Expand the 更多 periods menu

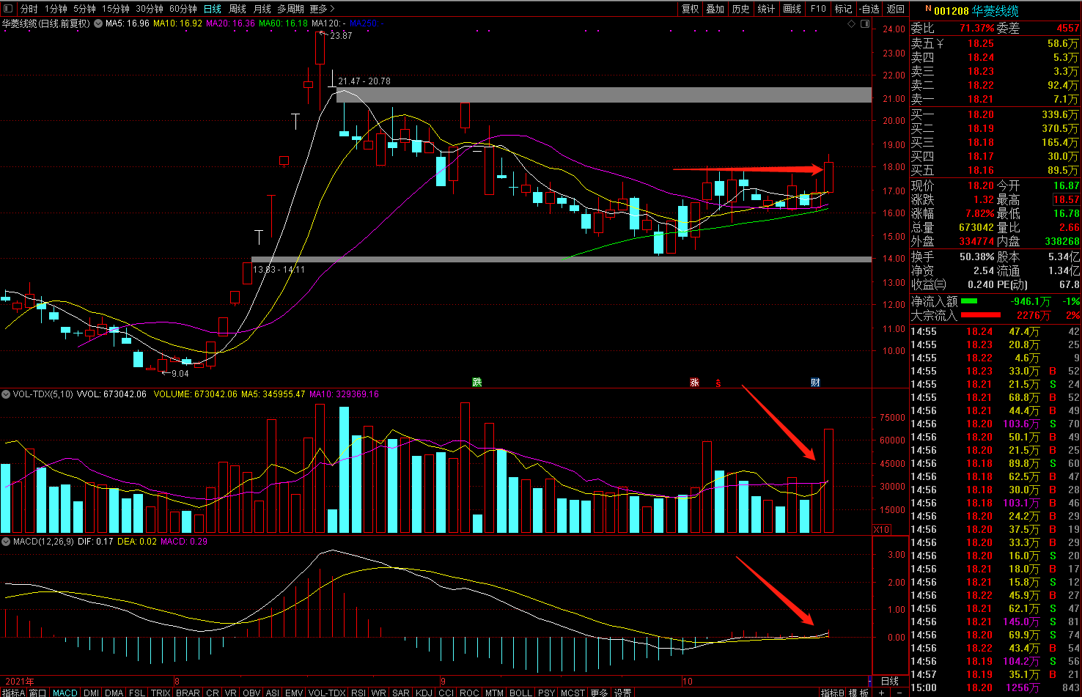322,9
